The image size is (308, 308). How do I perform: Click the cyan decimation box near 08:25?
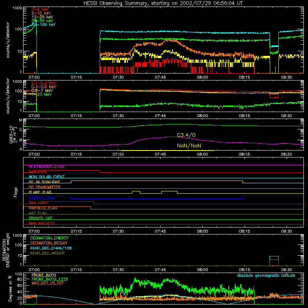click(x=274, y=258)
